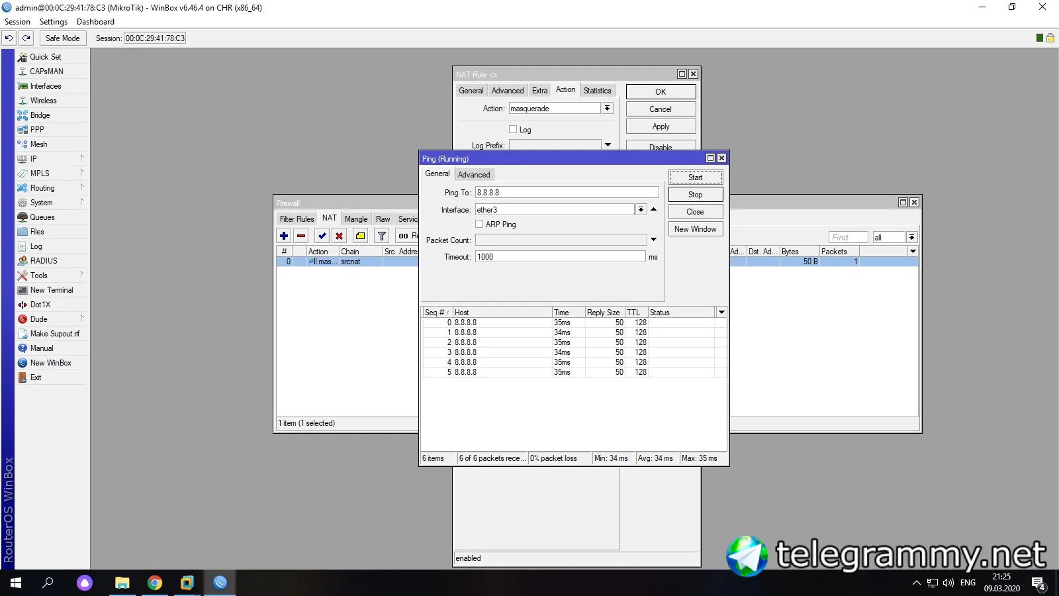Open Quick Set from sidebar
The image size is (1059, 596).
pyautogui.click(x=45, y=57)
